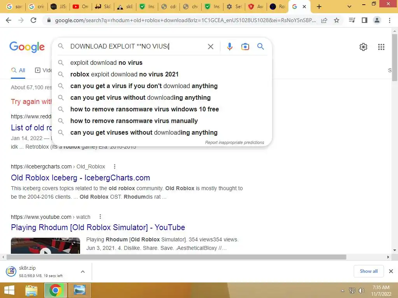Viewport: 398px width, 298px height.
Task: Open Chrome taskbar icon
Action: click(x=56, y=290)
